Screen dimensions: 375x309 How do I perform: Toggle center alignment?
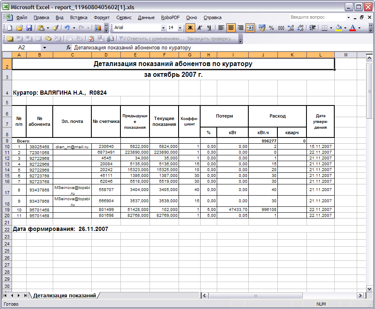click(231, 28)
